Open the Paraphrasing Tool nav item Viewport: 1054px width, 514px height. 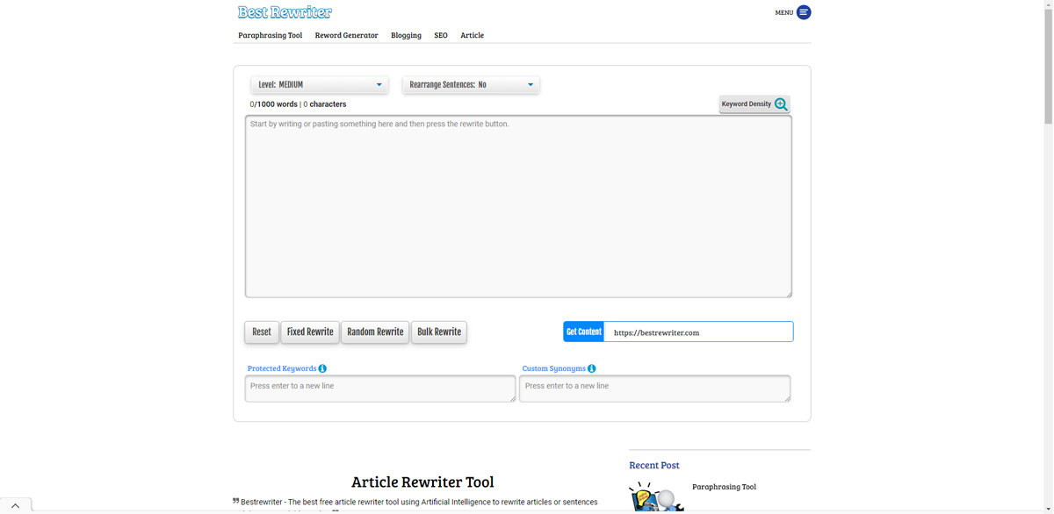[x=270, y=35]
